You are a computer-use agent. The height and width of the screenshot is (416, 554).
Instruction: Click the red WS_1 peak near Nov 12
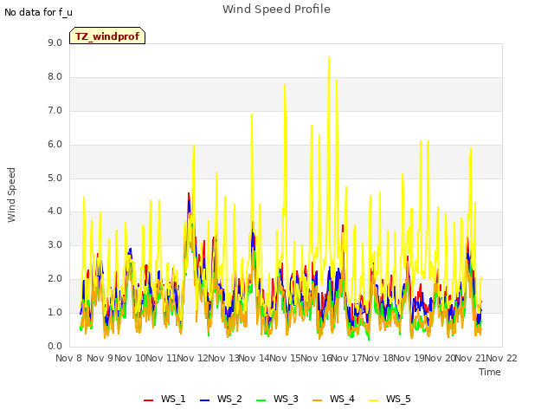pyautogui.click(x=189, y=193)
